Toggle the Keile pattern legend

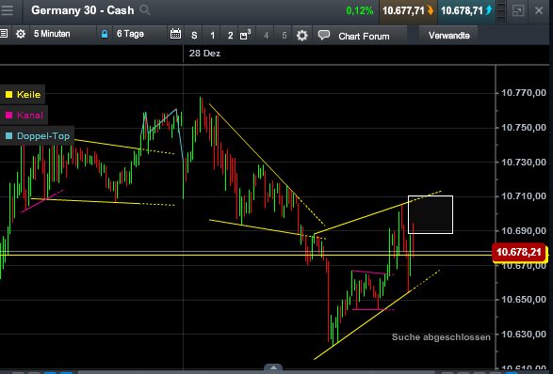pos(23,94)
